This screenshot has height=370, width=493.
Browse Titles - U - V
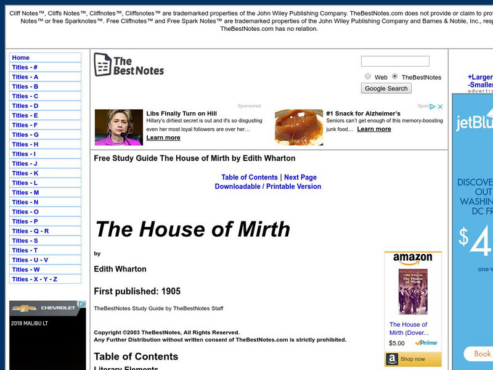tap(45, 260)
